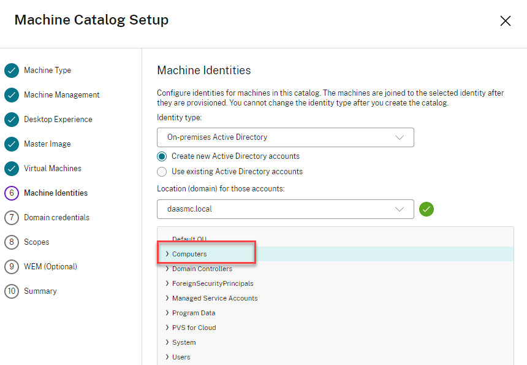This screenshot has width=527, height=365.
Task: Close the Machine Catalog Setup dialog
Action: click(506, 21)
